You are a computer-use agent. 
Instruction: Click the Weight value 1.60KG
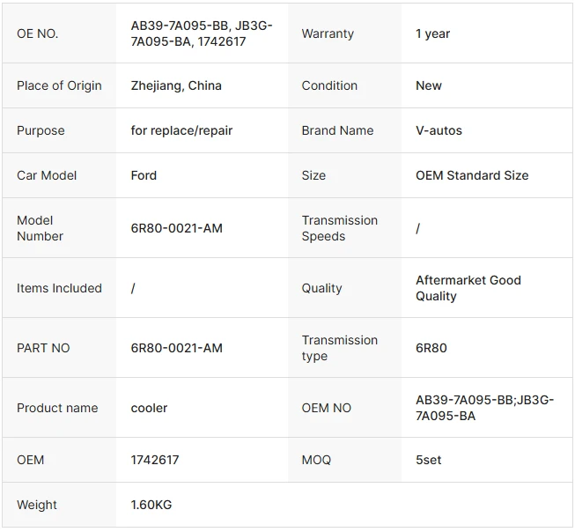(151, 505)
